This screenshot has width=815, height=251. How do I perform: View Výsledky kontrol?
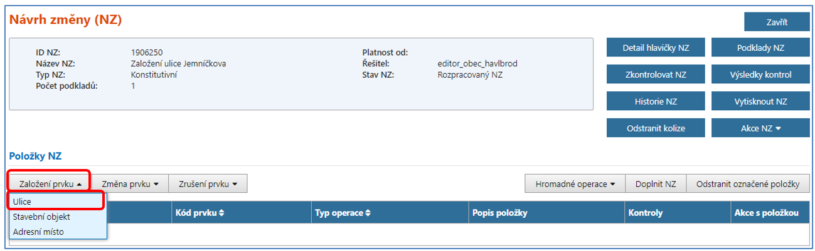760,74
